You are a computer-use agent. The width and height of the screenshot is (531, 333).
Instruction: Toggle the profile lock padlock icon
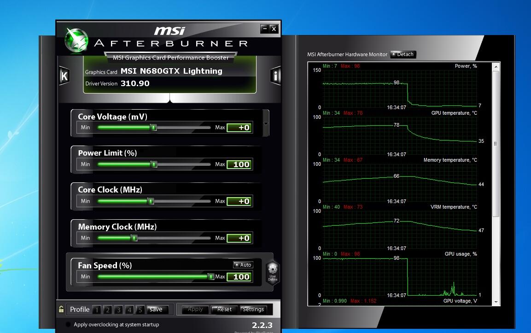[61, 309]
